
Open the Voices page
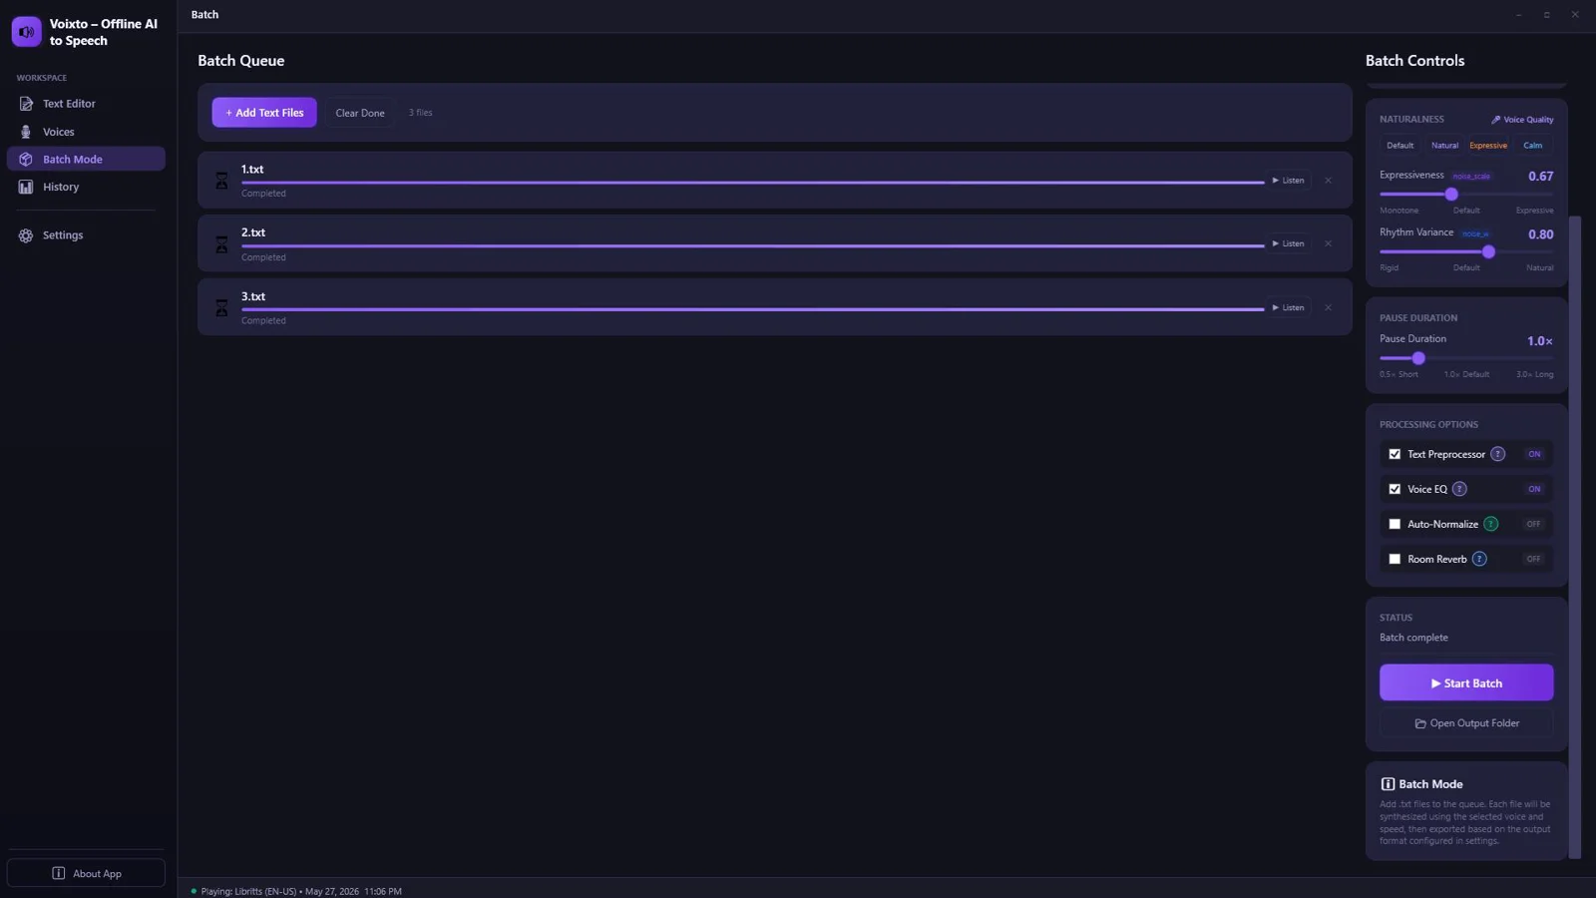86,132
